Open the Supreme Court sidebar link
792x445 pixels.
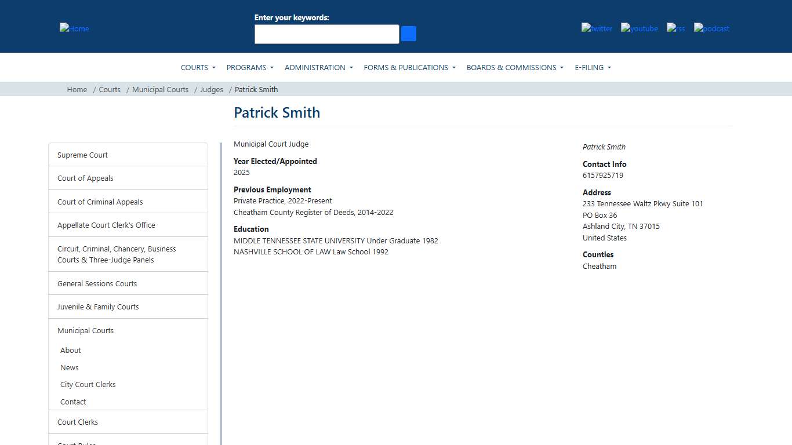point(82,155)
